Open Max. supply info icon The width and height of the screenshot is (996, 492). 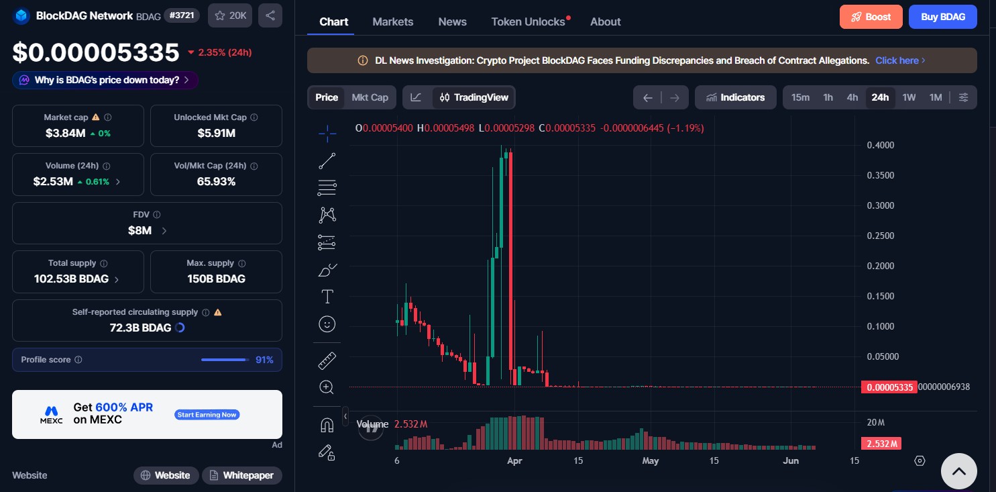click(x=242, y=264)
